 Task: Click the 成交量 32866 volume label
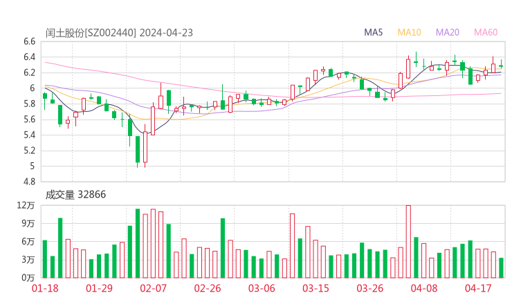click(x=75, y=194)
